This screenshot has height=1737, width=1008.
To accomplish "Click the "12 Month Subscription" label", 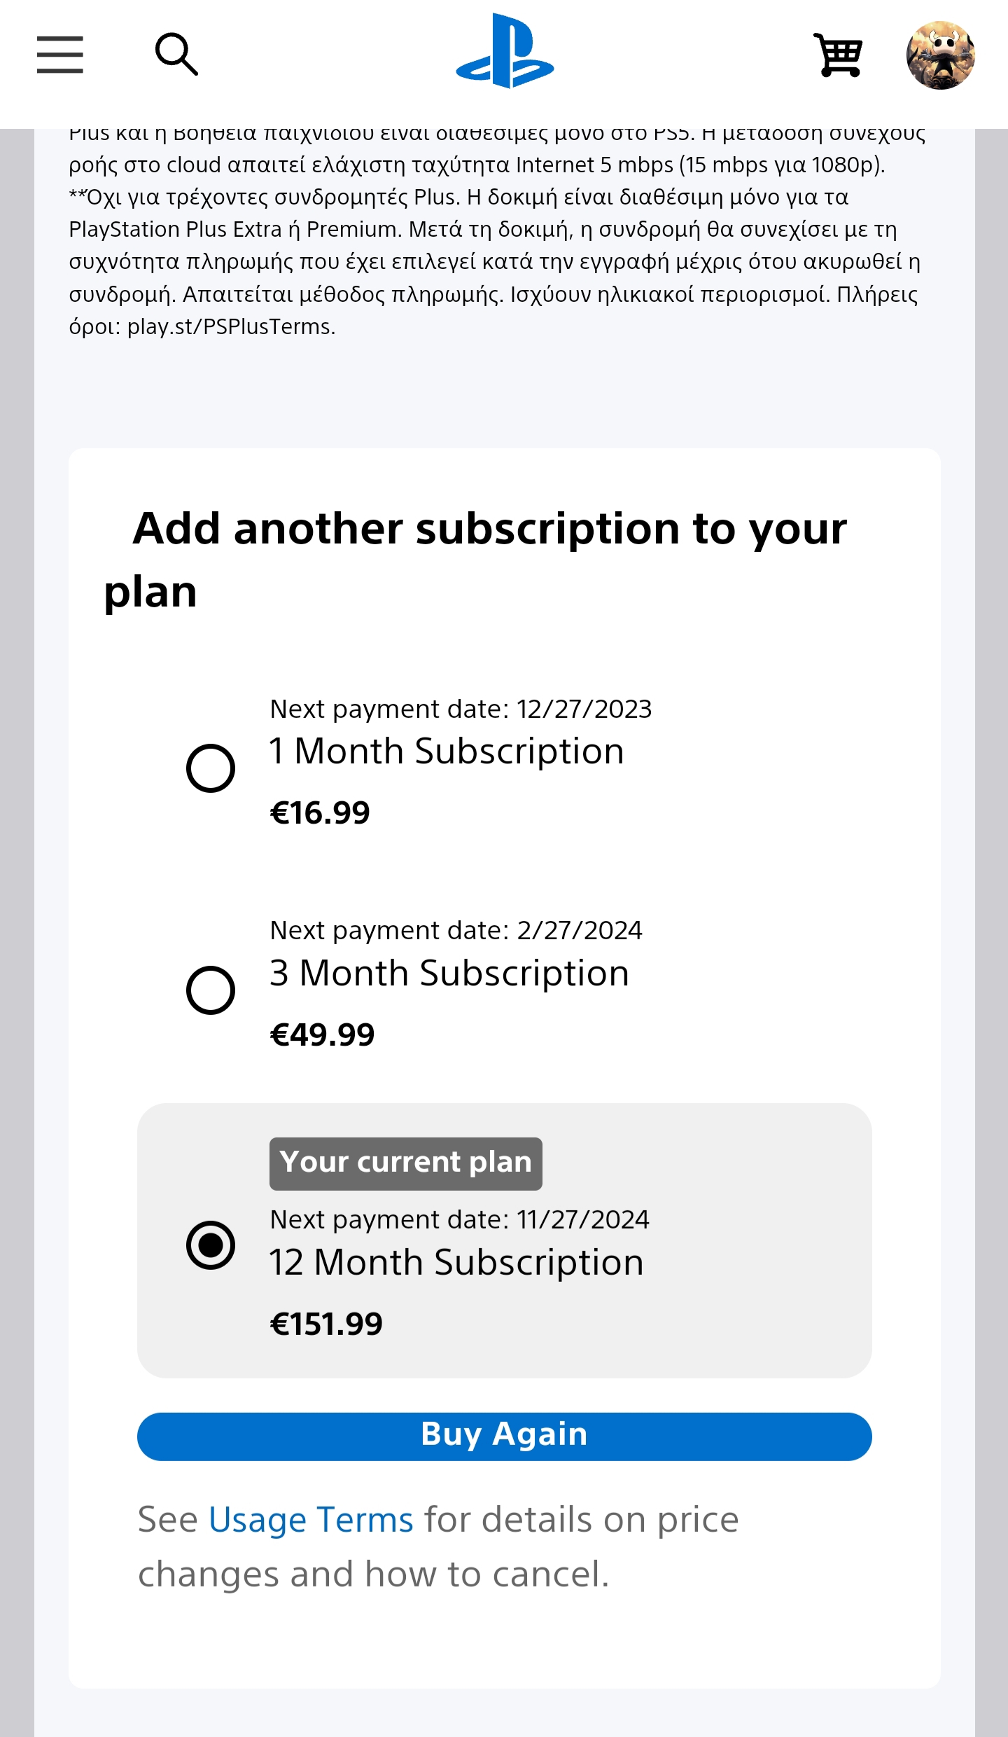I will click(x=456, y=1263).
